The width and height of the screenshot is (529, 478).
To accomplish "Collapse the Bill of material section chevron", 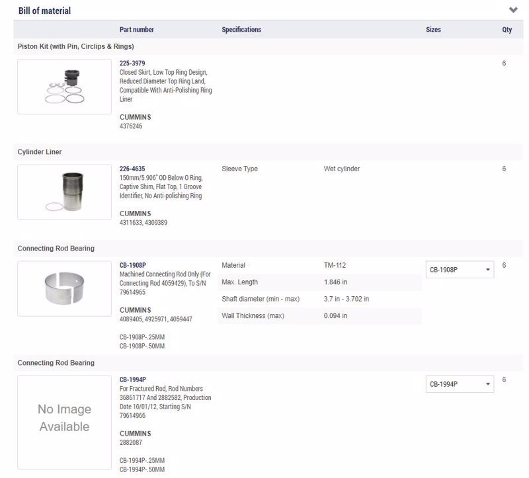I will (x=513, y=10).
